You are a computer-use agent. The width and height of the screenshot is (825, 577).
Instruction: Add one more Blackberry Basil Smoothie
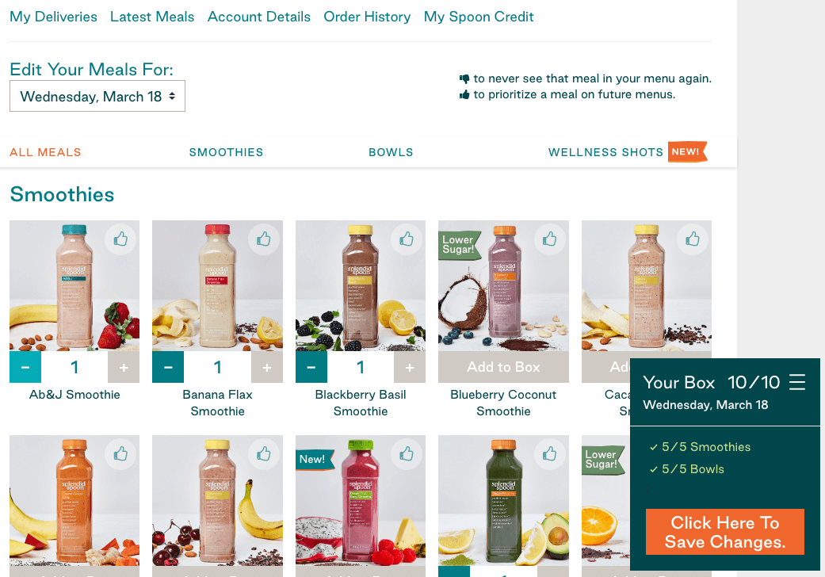click(410, 367)
